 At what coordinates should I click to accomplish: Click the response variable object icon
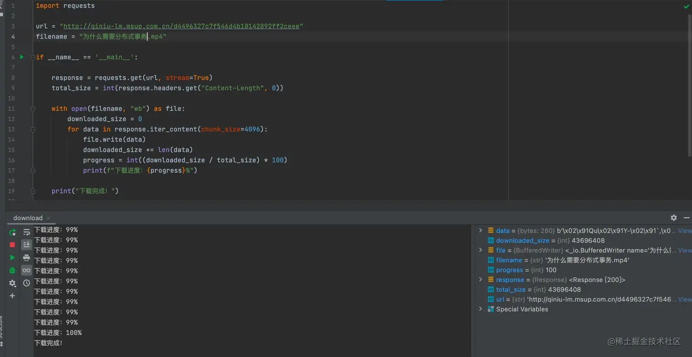coord(491,280)
